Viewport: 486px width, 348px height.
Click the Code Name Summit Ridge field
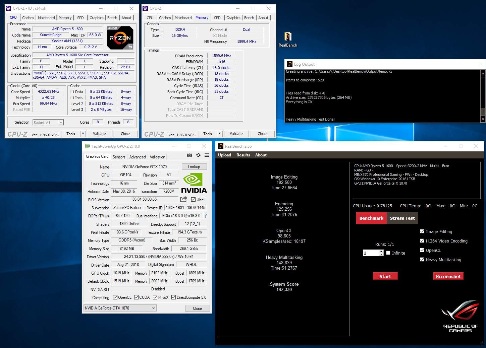point(51,35)
